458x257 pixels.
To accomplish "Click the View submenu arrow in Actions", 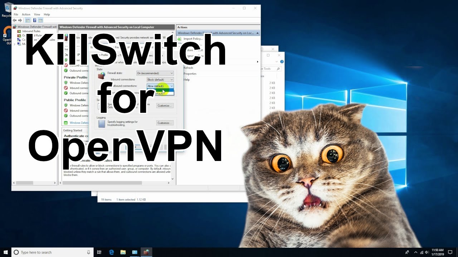I will (x=257, y=62).
